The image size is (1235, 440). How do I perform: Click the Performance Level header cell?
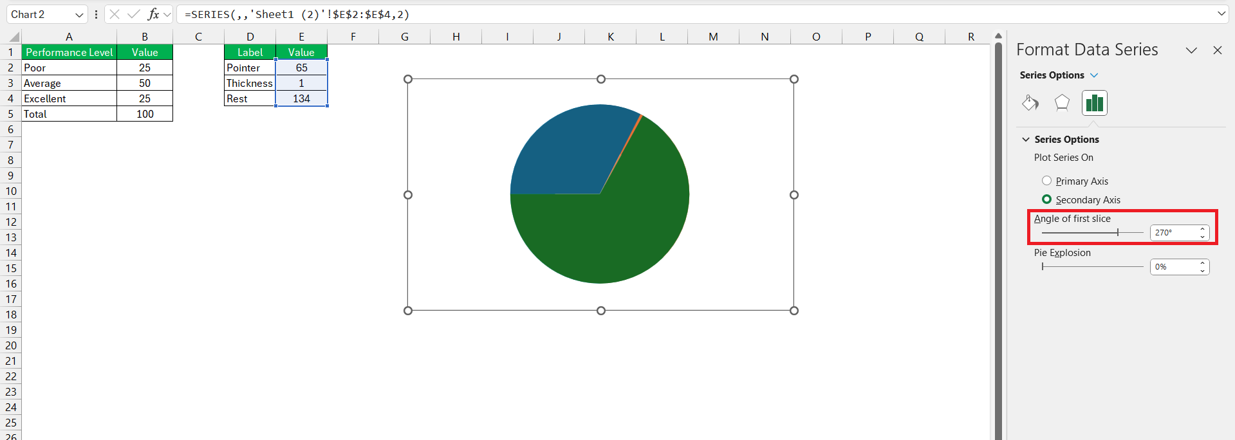tap(69, 52)
